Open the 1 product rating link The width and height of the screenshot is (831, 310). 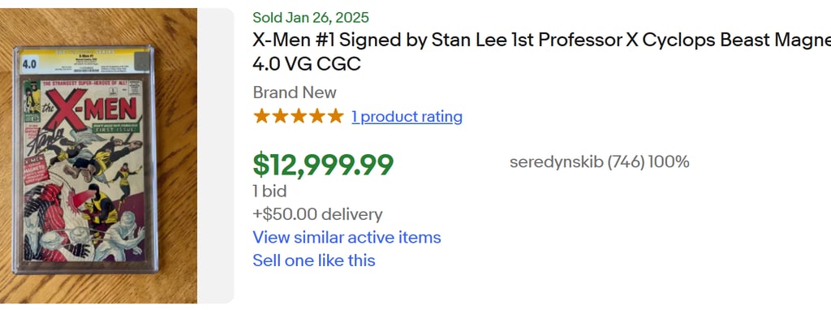click(407, 117)
